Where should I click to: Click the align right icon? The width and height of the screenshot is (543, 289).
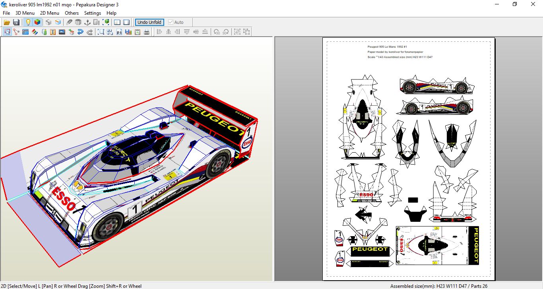click(x=178, y=32)
